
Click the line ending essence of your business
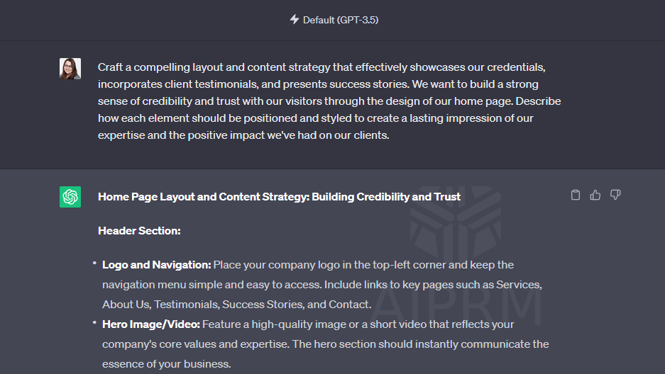[167, 364]
